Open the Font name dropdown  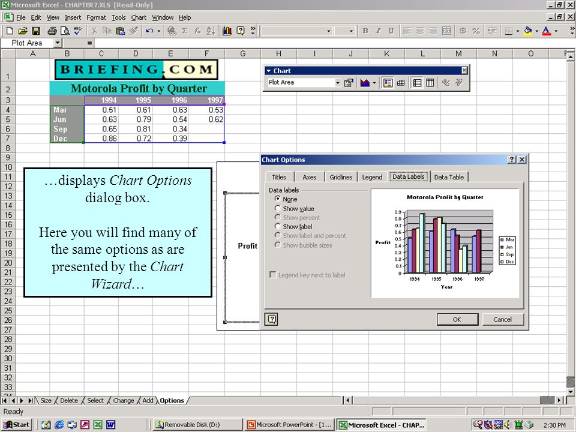coord(329,31)
